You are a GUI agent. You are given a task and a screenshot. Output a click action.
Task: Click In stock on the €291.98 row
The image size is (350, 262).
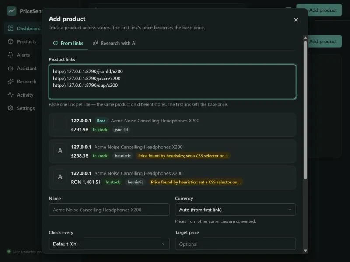(100, 129)
